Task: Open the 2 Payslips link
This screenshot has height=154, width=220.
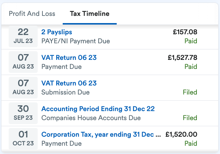Action: pyautogui.click(x=57, y=32)
